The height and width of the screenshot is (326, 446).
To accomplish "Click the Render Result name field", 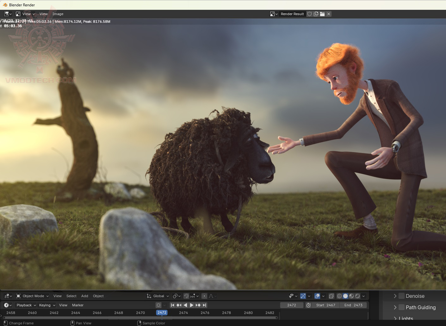I will (292, 14).
